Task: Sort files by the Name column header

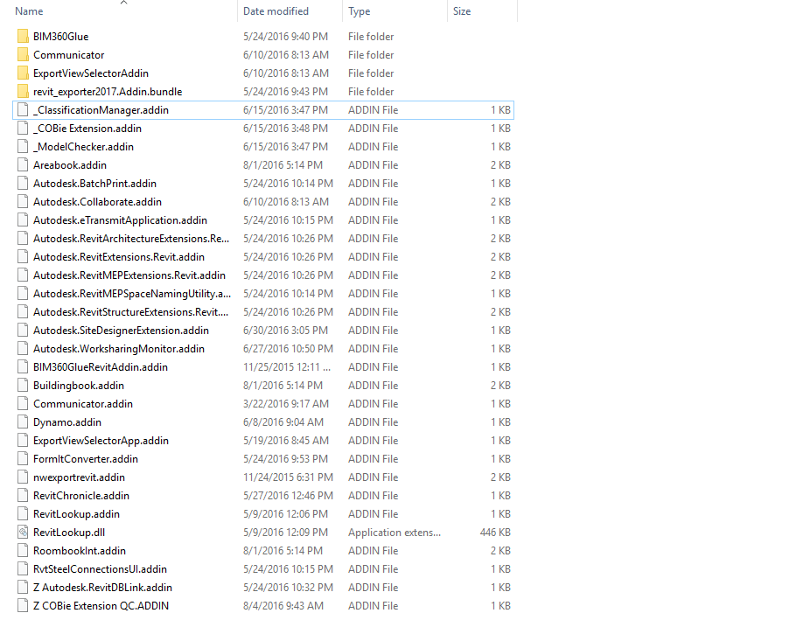Action: (x=29, y=11)
